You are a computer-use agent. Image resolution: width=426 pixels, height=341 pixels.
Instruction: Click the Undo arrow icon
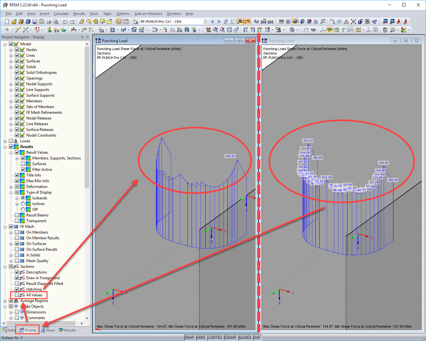(x=65, y=22)
